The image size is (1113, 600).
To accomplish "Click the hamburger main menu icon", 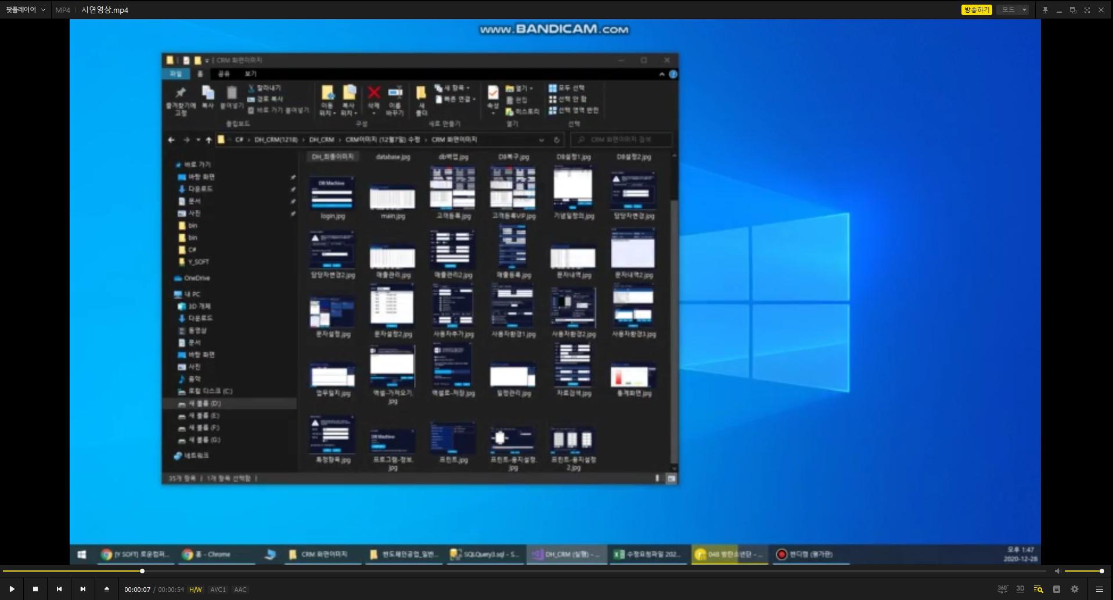I will pyautogui.click(x=1099, y=589).
